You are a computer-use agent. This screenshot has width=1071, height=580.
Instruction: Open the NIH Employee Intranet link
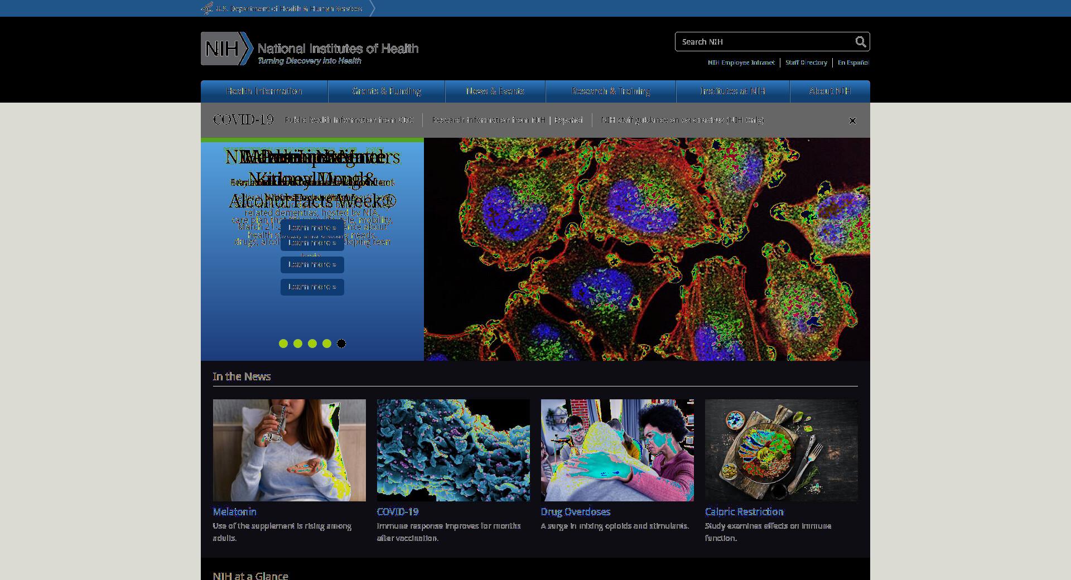741,62
